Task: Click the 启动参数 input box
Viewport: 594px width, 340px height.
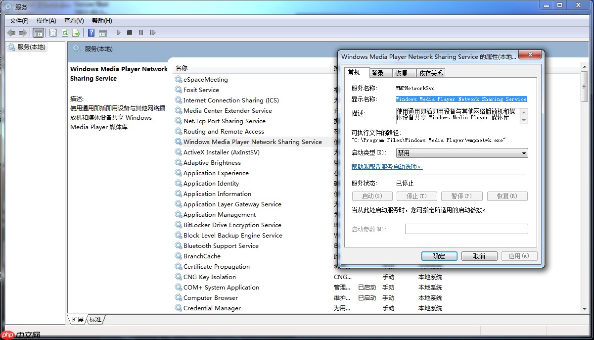Action: tap(466, 229)
